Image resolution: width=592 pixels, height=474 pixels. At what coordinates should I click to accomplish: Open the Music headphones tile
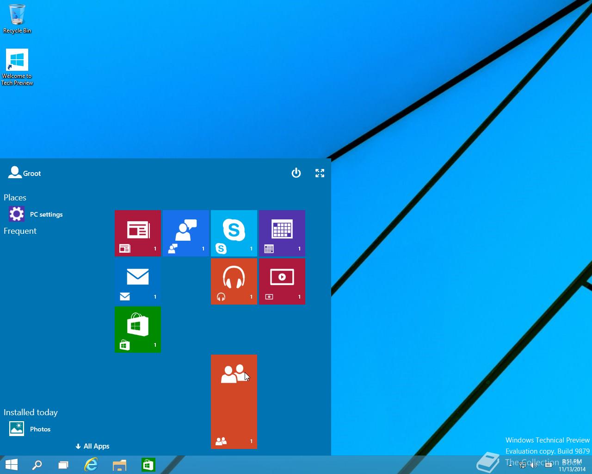pos(234,281)
